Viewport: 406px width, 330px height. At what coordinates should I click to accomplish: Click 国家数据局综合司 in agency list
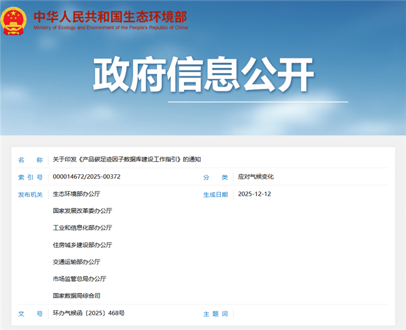[x=76, y=295]
